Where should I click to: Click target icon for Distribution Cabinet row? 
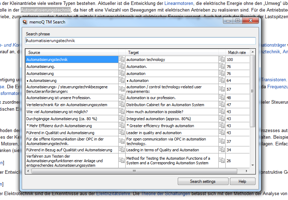pyautogui.click(x=222, y=105)
